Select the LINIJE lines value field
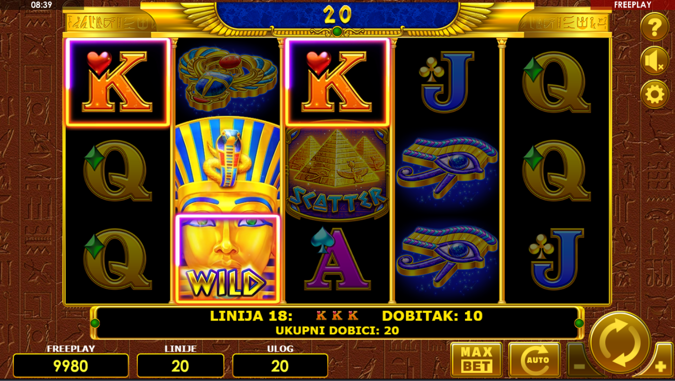This screenshot has height=381, width=675. pyautogui.click(x=180, y=366)
